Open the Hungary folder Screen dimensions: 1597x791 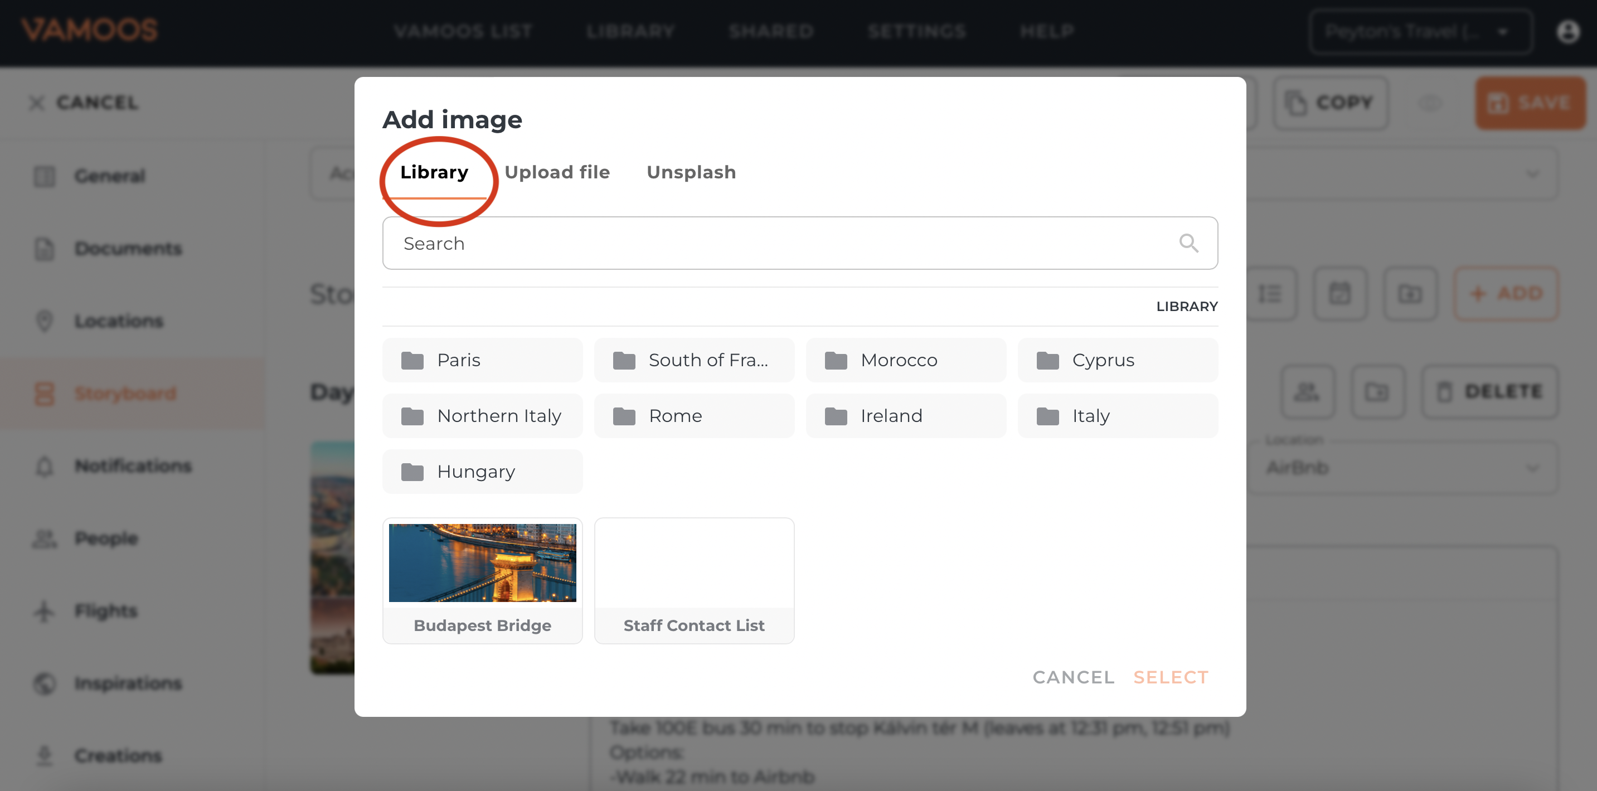coord(482,472)
